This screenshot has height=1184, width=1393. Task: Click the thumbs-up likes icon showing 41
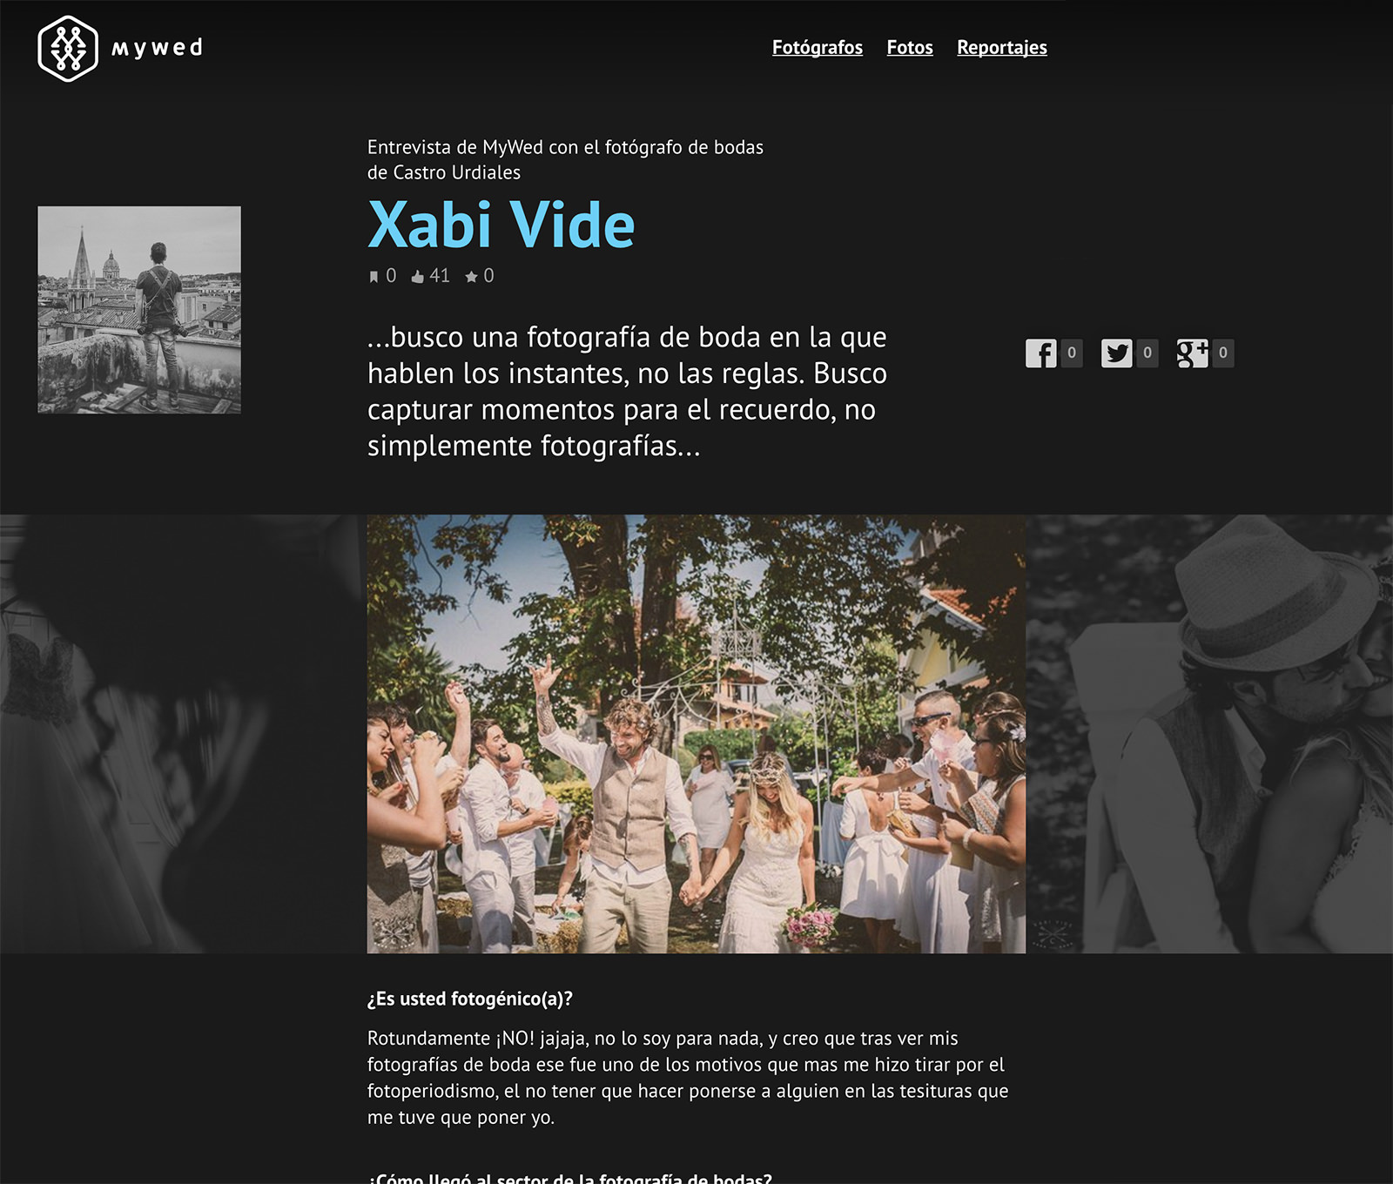click(418, 276)
